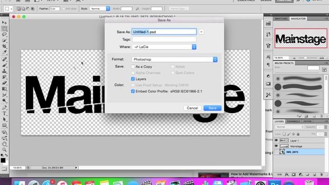Select the Pen tool
329x185 pixels.
(4, 107)
